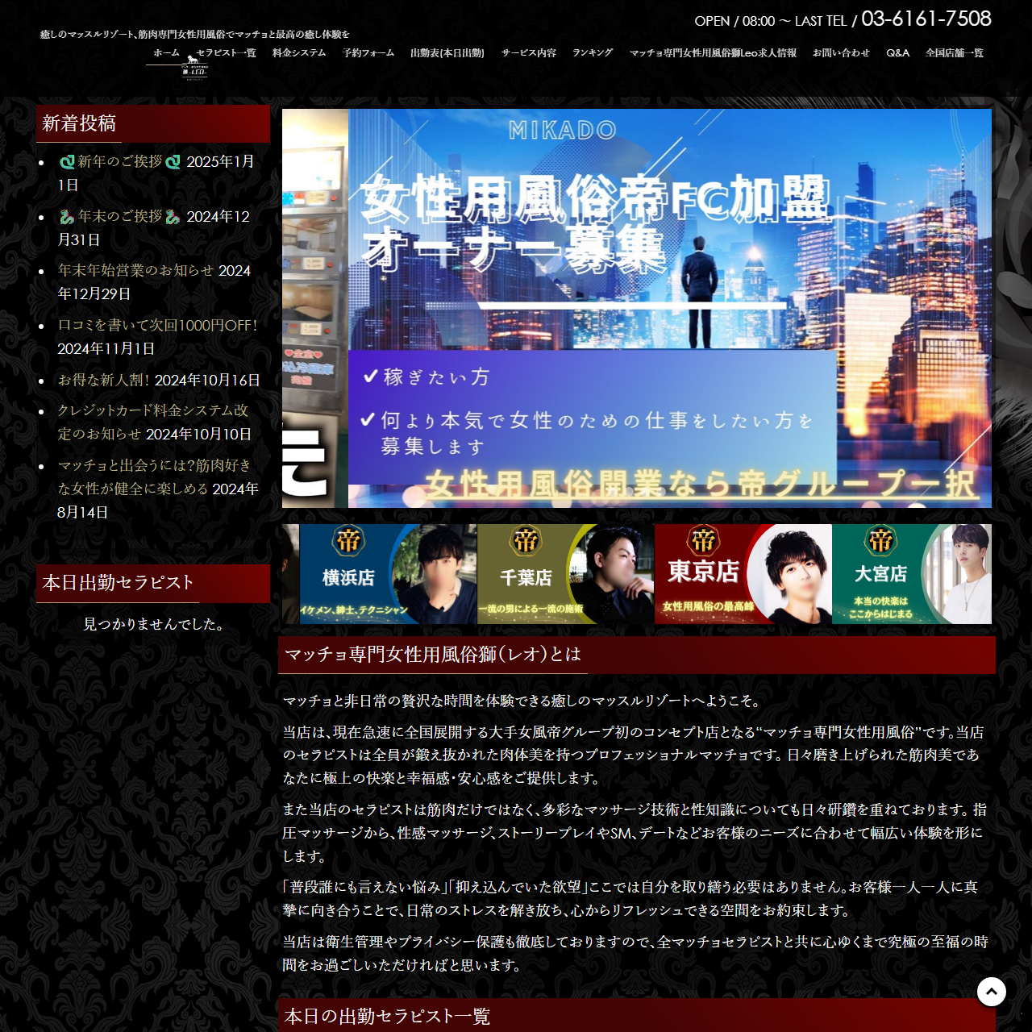
Task: Click the 新着投稿 sidebar heading
Action: [x=79, y=123]
